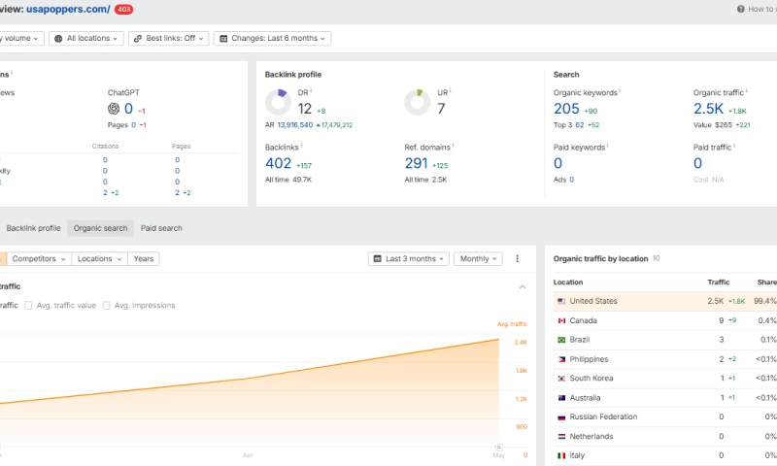Click the globe icon in All locations
This screenshot has width=777, height=466.
pyautogui.click(x=58, y=39)
